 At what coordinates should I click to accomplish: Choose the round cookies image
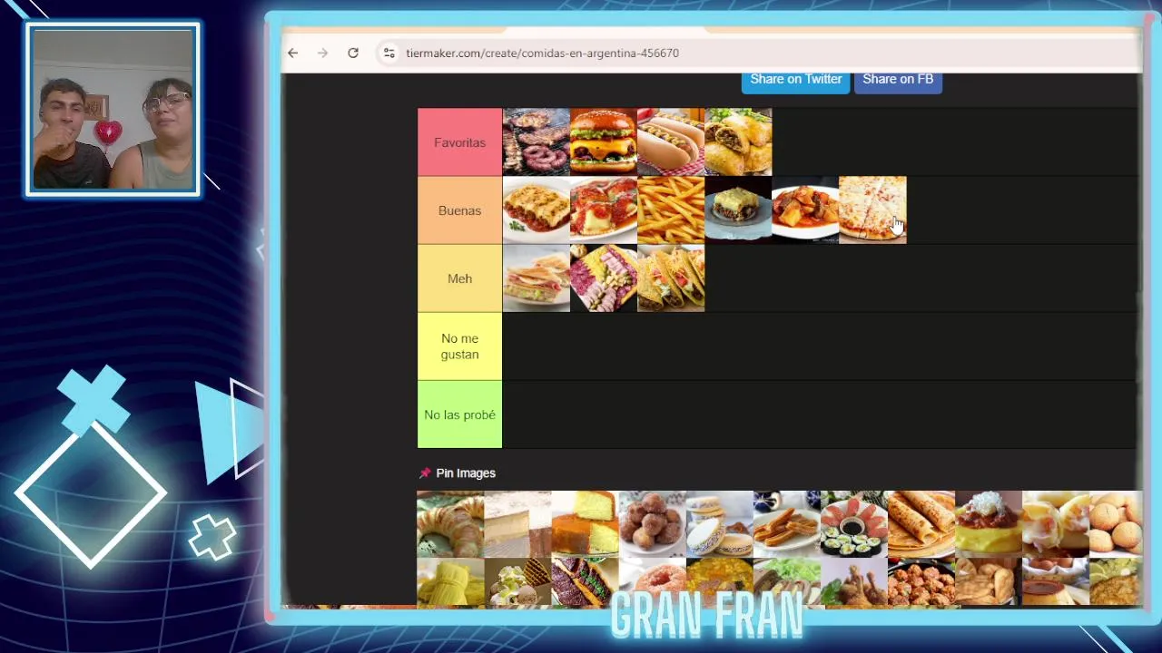click(1116, 524)
